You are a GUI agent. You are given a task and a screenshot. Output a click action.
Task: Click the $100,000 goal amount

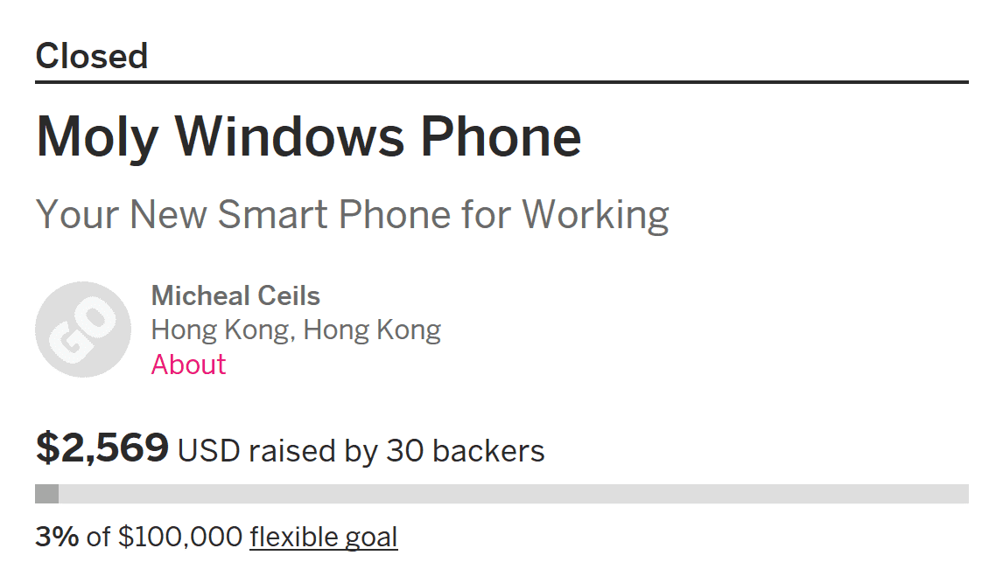click(179, 536)
